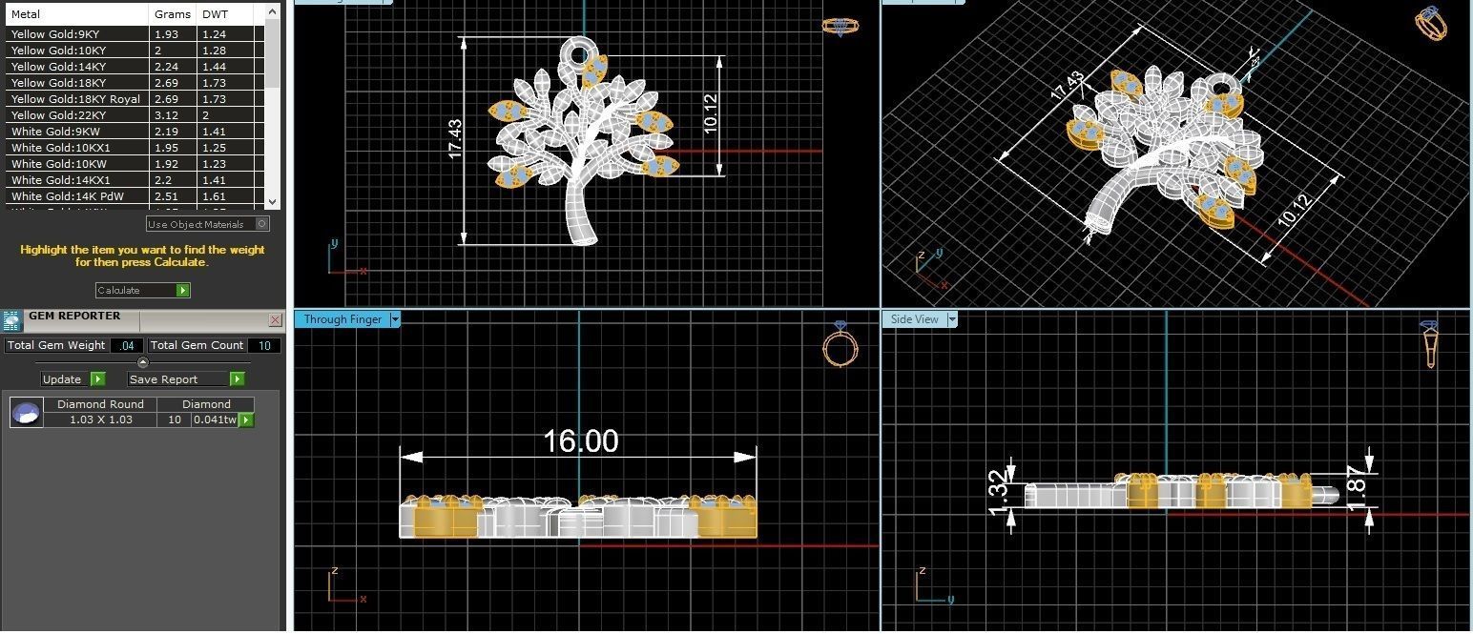Click the 3.12 grams cell
1473x634 pixels.
[x=174, y=115]
